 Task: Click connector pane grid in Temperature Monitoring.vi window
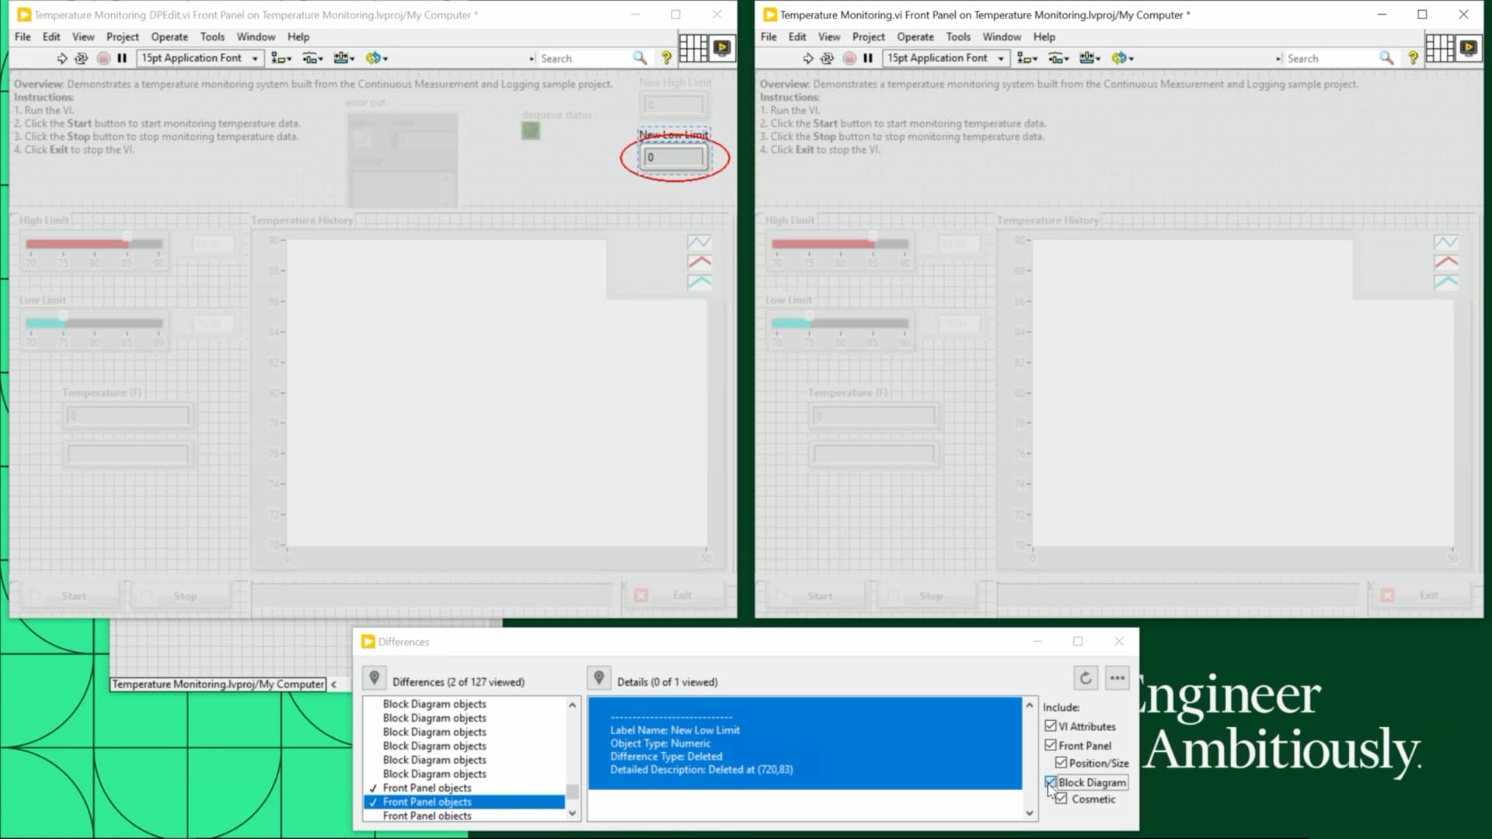[x=1439, y=48]
